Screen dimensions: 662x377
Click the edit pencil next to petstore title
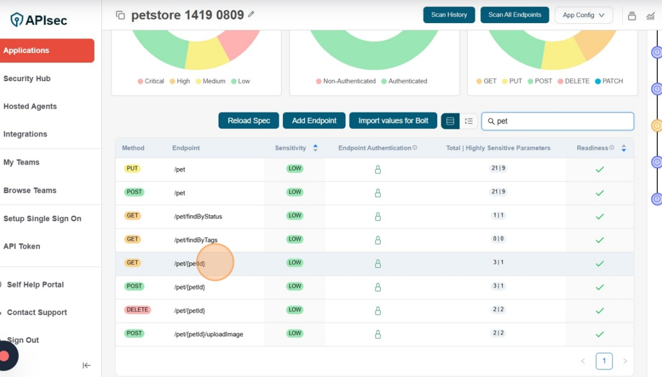[x=250, y=15]
